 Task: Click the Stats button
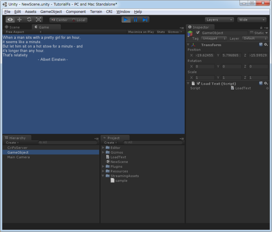tap(161, 32)
